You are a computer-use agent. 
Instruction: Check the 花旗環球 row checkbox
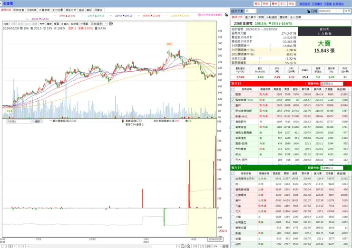coord(233,195)
